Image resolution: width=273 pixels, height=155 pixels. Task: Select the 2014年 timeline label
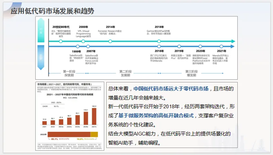tap(110, 27)
